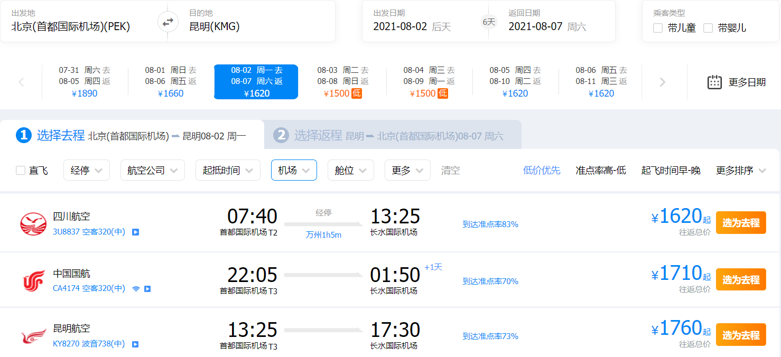Click Sichuan Airlines logo
Screen dimensions: 781x357
point(33,223)
